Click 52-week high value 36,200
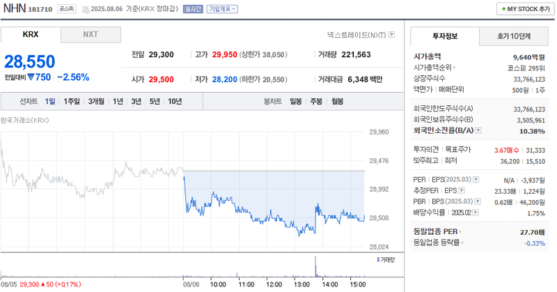557x292 pixels. tap(510, 162)
